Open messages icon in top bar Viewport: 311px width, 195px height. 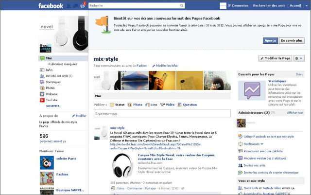[x=75, y=6]
